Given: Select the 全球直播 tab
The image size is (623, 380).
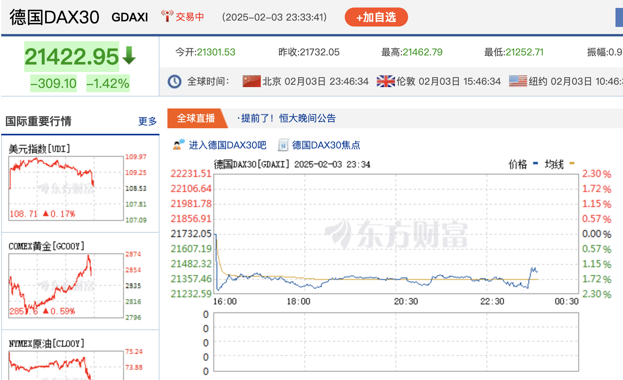Looking at the screenshot, I should pos(196,118).
